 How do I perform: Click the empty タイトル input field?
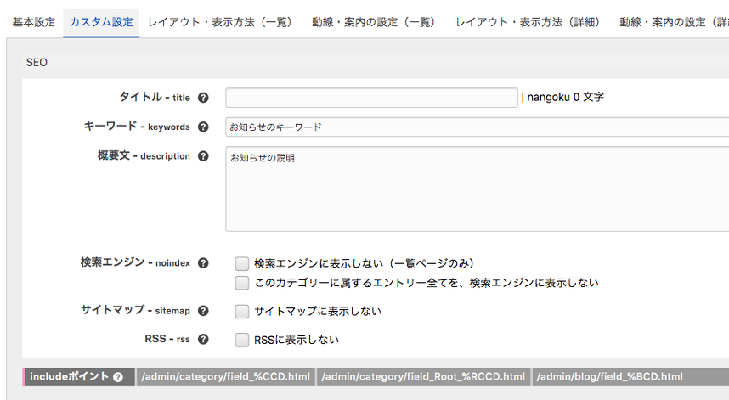click(371, 98)
